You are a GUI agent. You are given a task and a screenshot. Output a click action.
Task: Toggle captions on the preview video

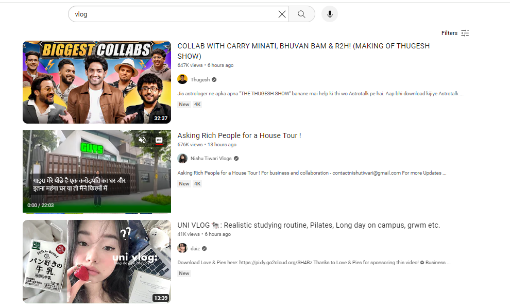(x=159, y=140)
